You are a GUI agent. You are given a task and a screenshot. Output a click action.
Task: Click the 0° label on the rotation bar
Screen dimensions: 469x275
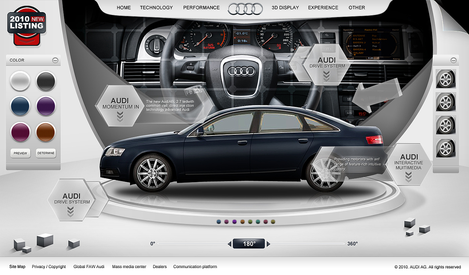coord(153,244)
